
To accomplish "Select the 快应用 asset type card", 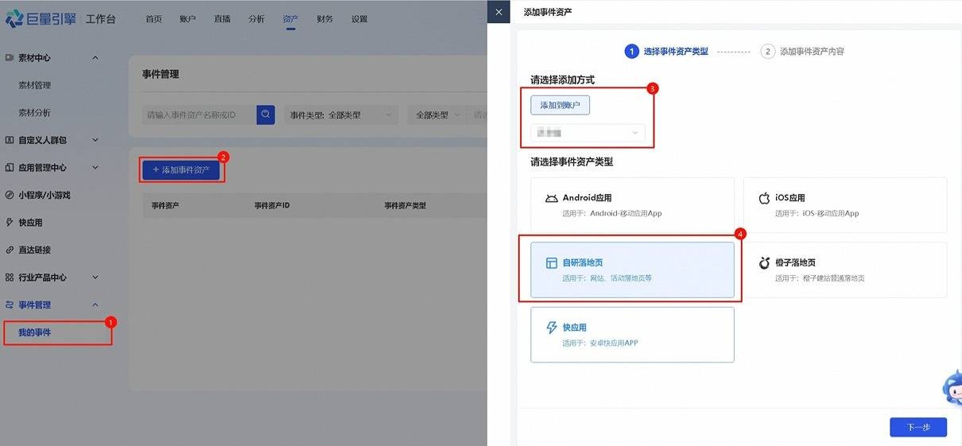I will pos(632,335).
